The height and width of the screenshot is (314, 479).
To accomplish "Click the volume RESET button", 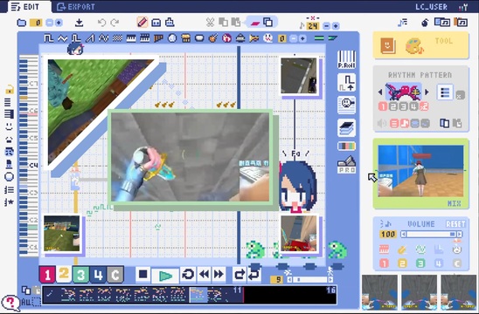I will [x=455, y=224].
